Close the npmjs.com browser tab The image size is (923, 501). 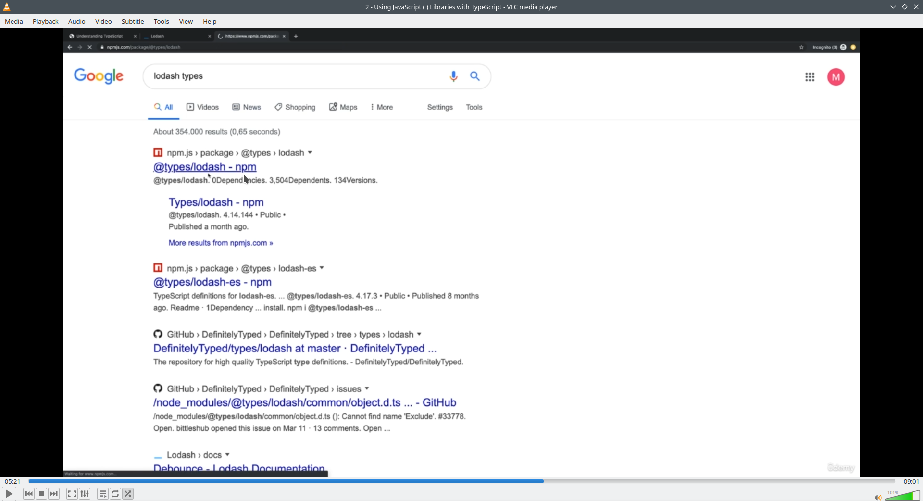(x=284, y=36)
